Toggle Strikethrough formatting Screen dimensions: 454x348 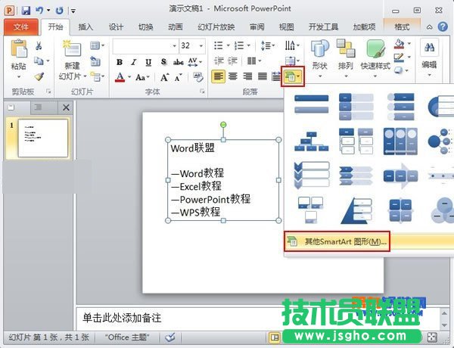tap(179, 62)
